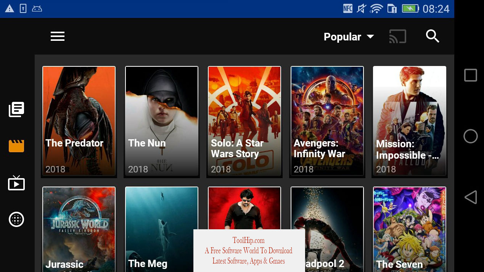Tap the Android recent apps square
484x272 pixels.
click(x=470, y=75)
